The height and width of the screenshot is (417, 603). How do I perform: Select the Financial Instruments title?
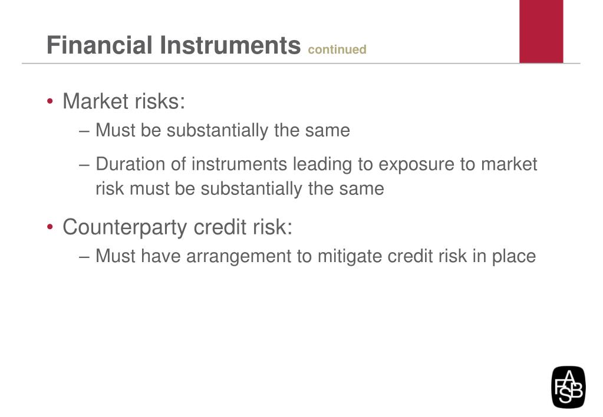pos(173,45)
